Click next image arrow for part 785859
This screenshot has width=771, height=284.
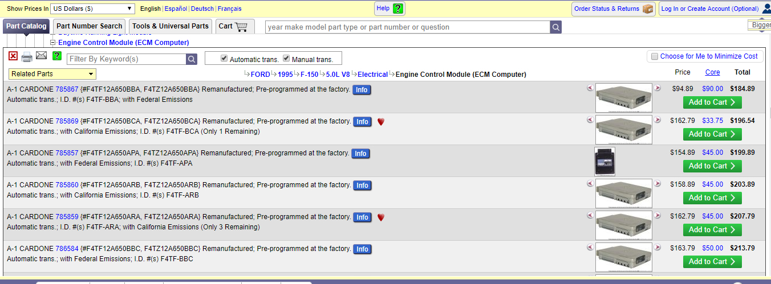(658, 216)
